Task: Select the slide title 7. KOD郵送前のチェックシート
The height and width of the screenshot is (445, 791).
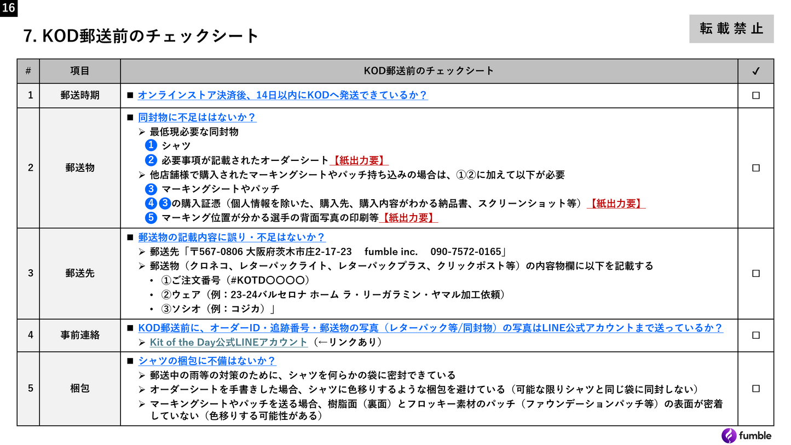Action: pos(141,36)
